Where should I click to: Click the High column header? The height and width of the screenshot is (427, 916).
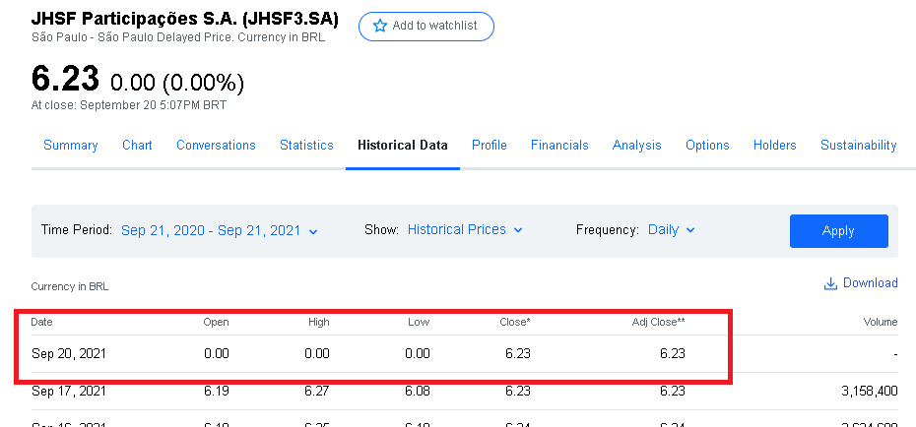(318, 322)
